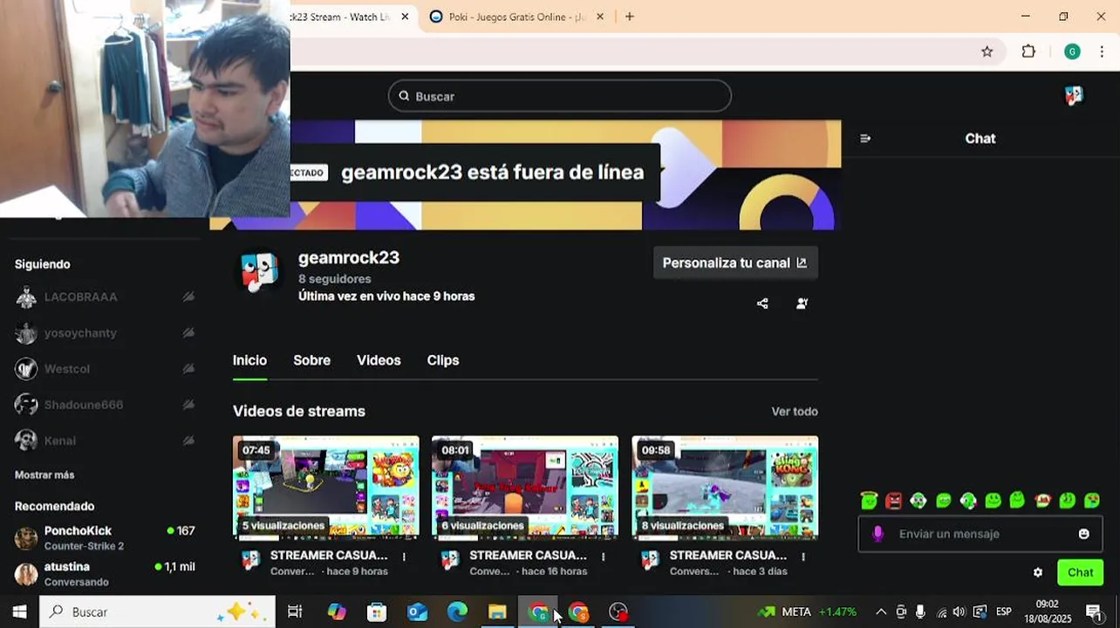Open options menu for 07:45 video
Viewport: 1120px width, 628px height.
[x=404, y=556]
